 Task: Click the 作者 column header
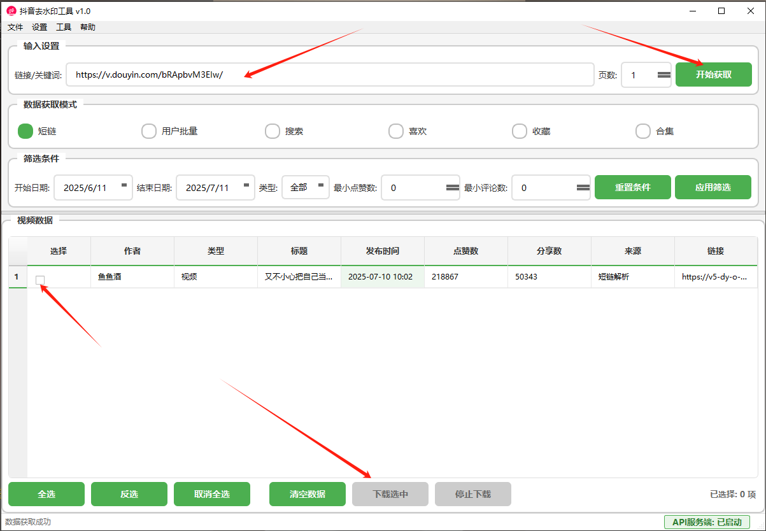click(132, 251)
